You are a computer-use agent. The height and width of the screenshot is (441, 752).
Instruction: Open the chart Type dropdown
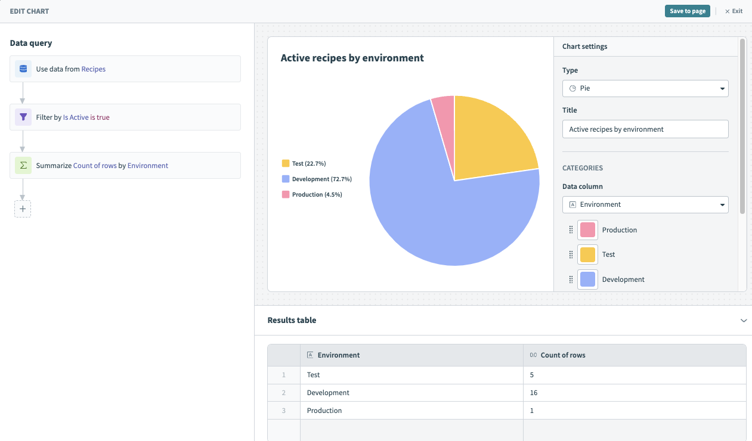pos(645,88)
